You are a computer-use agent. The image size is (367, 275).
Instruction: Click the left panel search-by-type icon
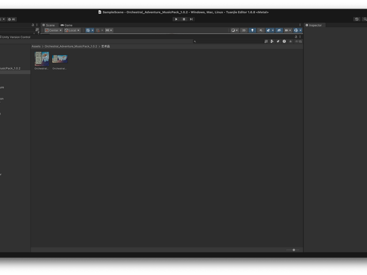(37, 30)
